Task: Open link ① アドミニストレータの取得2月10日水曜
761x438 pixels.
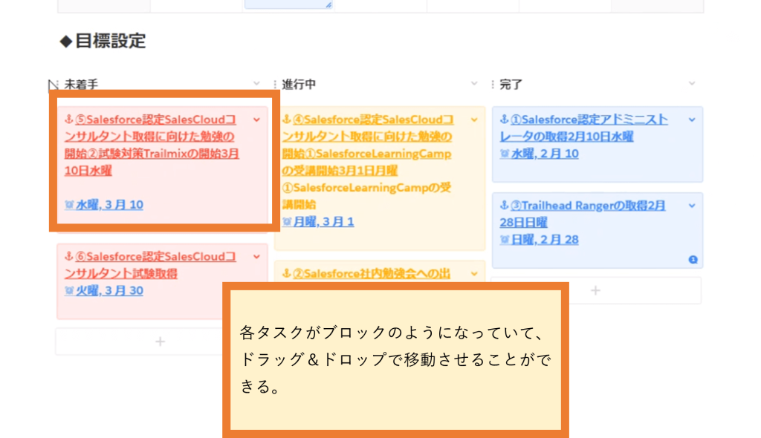Action: pos(584,128)
